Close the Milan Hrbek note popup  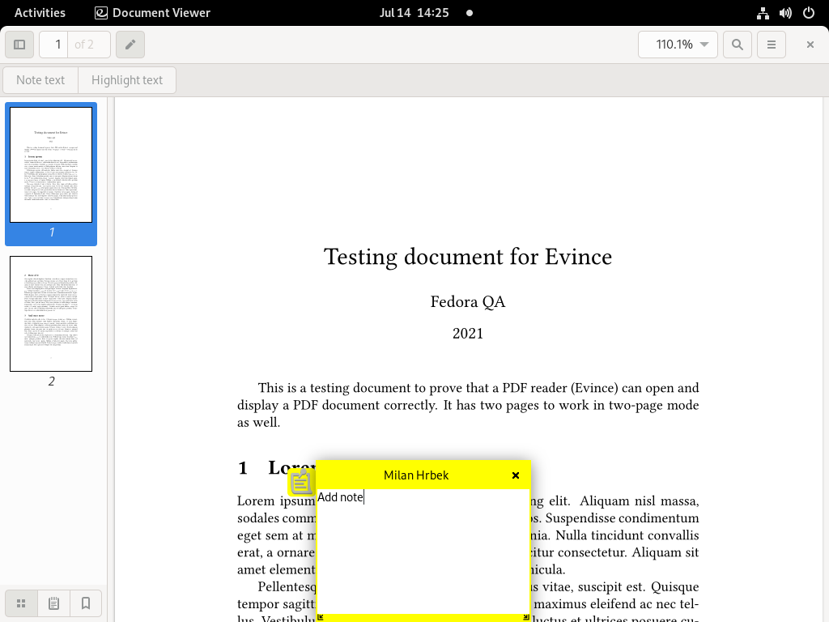click(516, 475)
